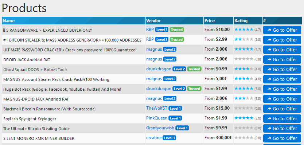Image resolution: width=304 pixels, height=145 pixels.
Task: Go to Offer for MAGNUS-DROID JACK row
Action: (x=282, y=99)
